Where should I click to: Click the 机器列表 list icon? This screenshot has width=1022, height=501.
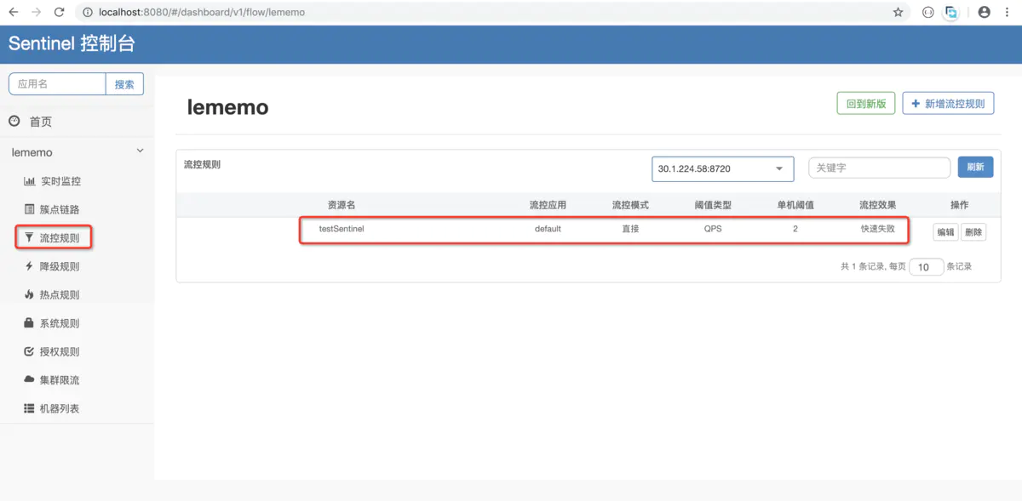[x=30, y=409]
